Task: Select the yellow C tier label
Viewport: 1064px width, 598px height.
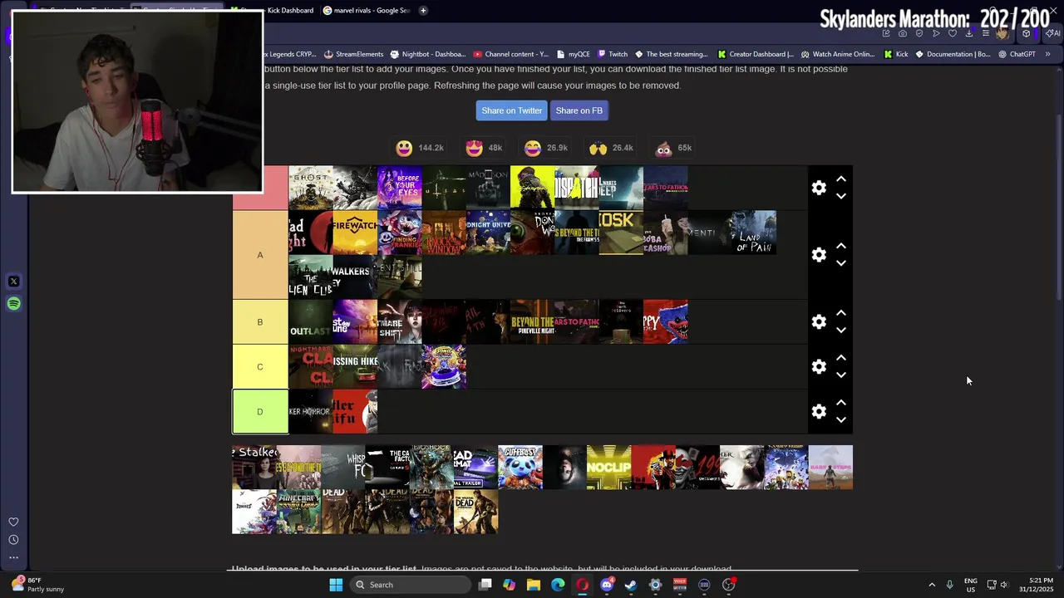Action: point(260,367)
